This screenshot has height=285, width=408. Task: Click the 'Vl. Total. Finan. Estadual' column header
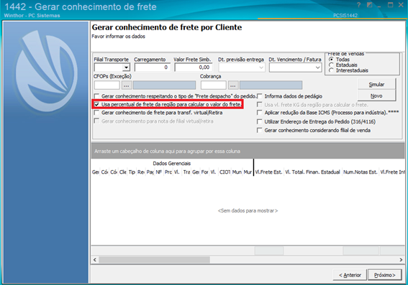pyautogui.click(x=313, y=172)
